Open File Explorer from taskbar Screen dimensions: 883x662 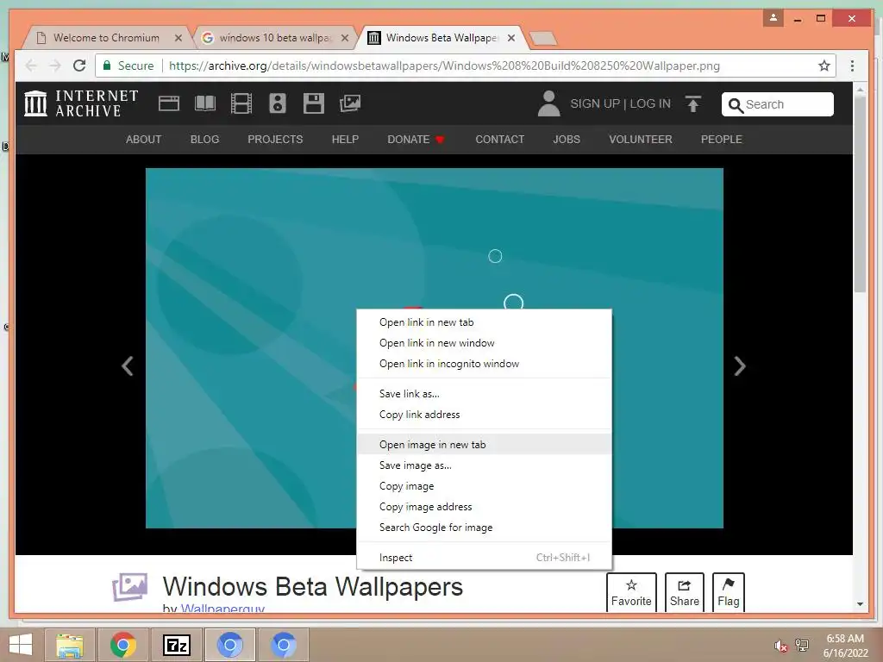click(x=70, y=645)
